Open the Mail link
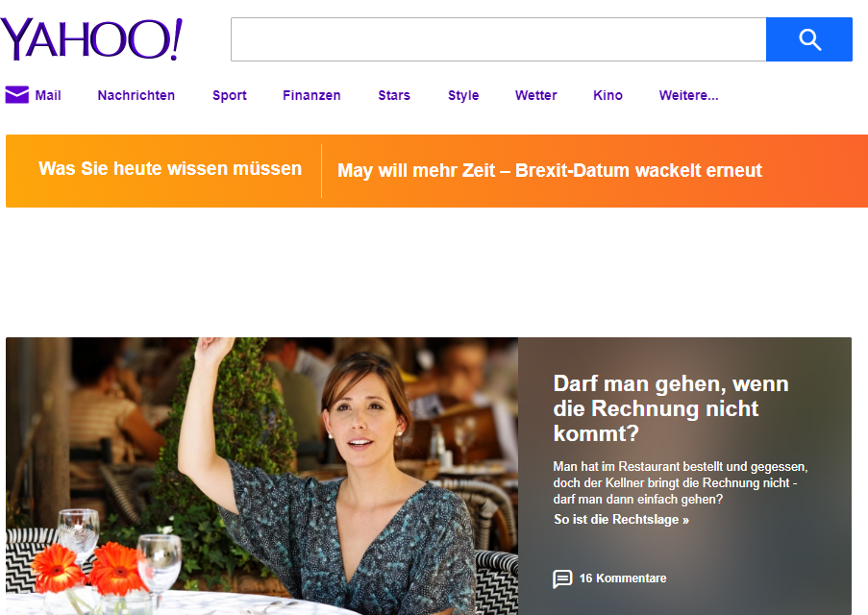This screenshot has height=615, width=868. (x=48, y=95)
